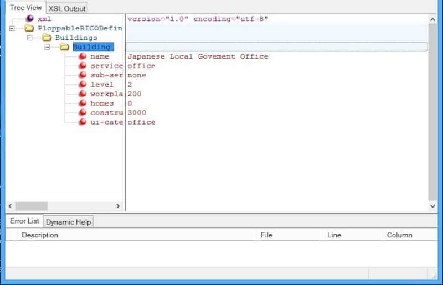This screenshot has height=285, width=443.
Task: Click the red attribute icon beside ui-category
Action: click(x=83, y=122)
